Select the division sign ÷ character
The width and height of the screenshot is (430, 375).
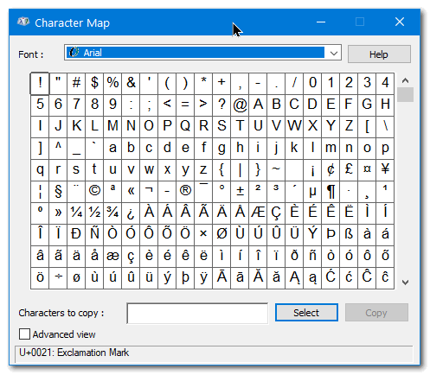click(58, 277)
